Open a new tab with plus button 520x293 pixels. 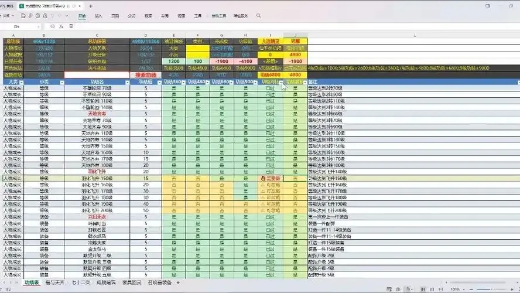(91, 6)
